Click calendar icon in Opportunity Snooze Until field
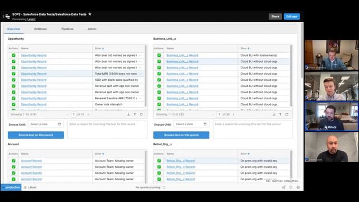 (x=59, y=124)
